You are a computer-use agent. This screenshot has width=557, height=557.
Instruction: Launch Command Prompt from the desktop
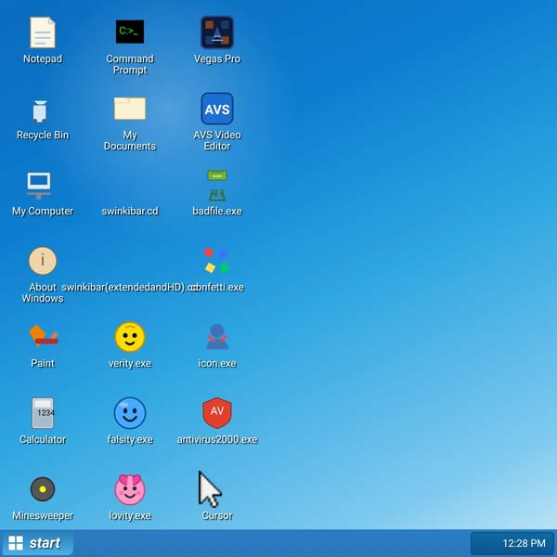coord(130,32)
